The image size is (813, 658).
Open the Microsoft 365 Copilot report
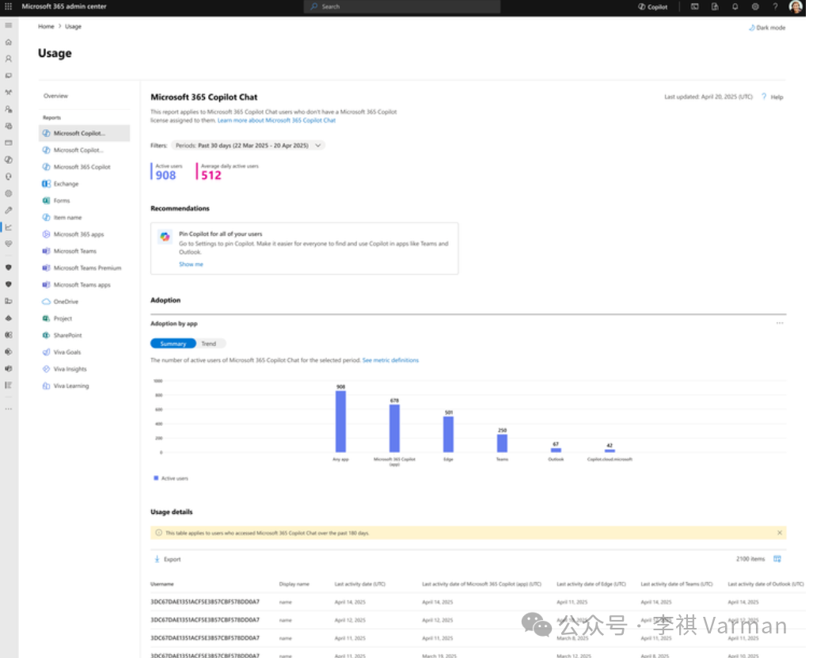point(82,167)
